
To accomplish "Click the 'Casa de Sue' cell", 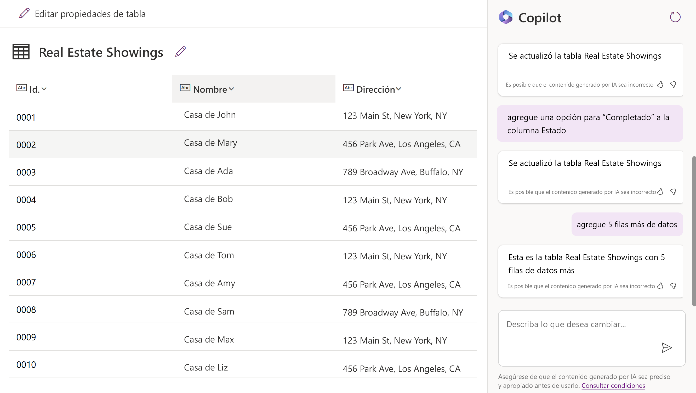I will click(x=208, y=227).
